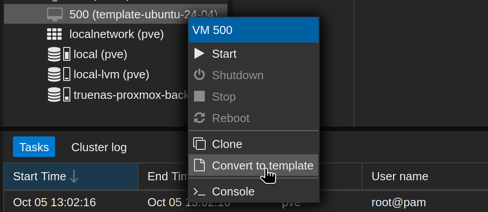This screenshot has width=488, height=212.
Task: Open Console from the context menu
Action: (253, 191)
